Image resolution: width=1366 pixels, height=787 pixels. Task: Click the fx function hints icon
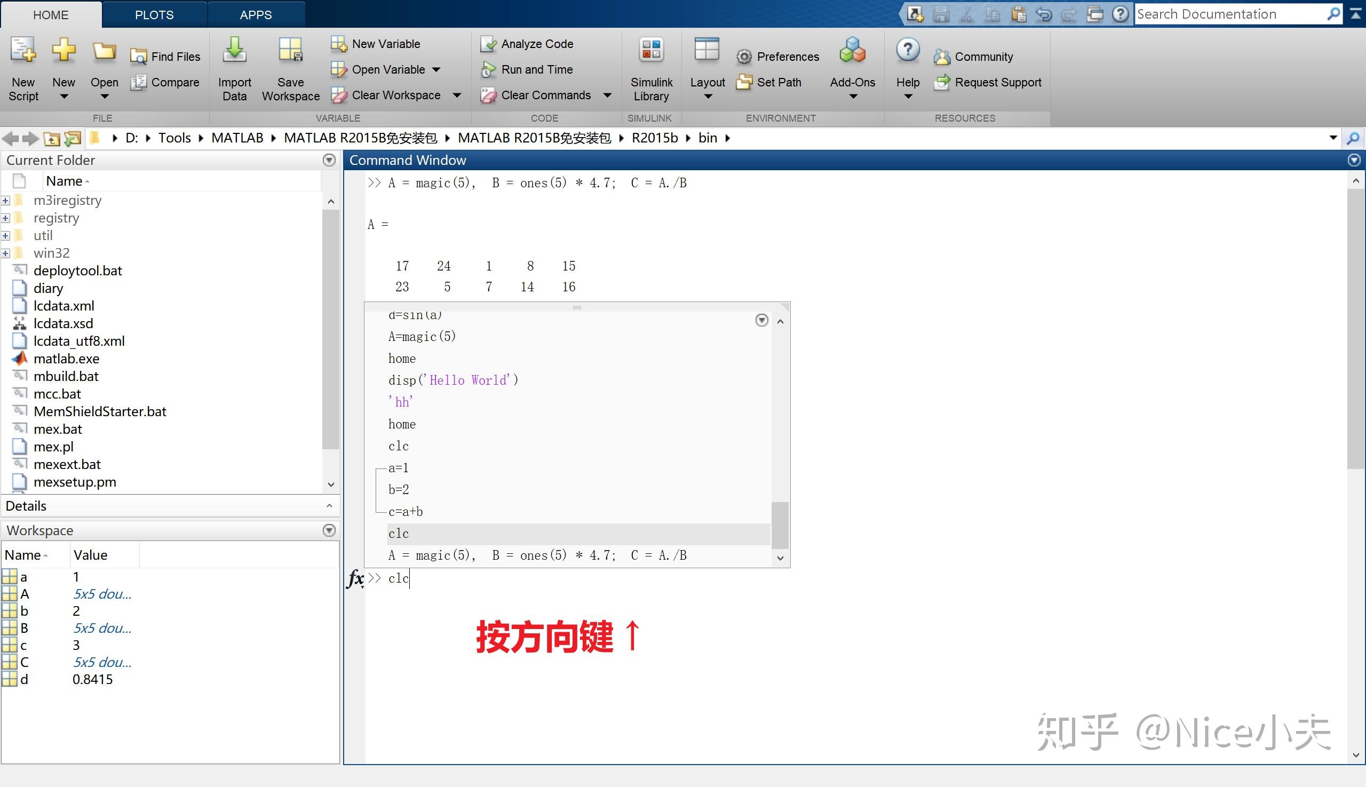356,579
